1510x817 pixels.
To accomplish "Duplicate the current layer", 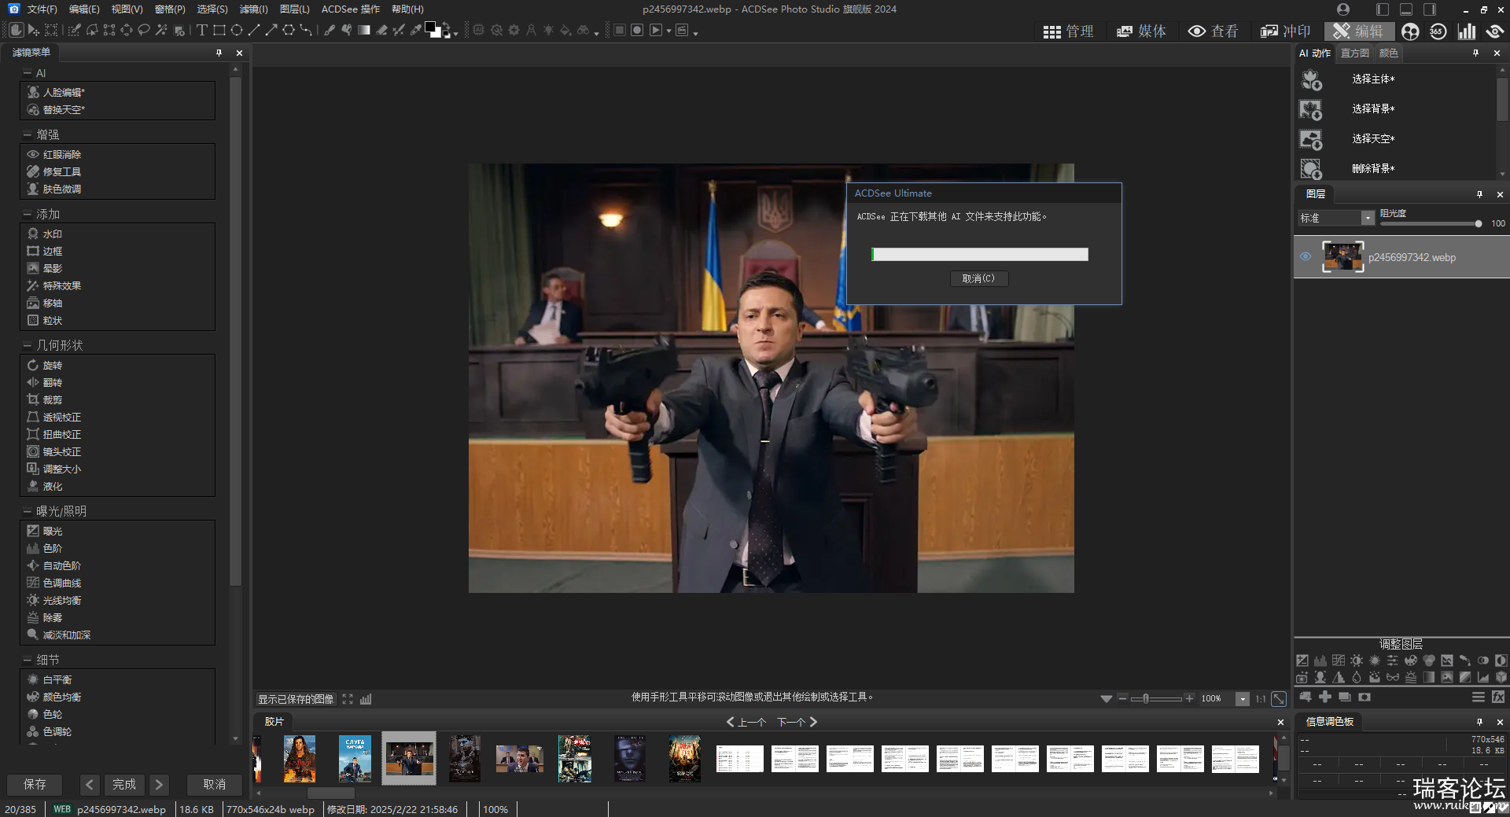I will 1345,697.
